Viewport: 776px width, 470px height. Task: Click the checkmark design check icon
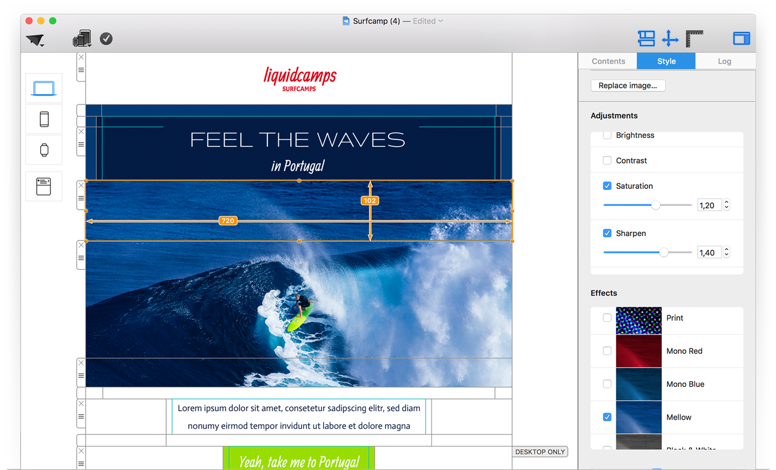[106, 38]
